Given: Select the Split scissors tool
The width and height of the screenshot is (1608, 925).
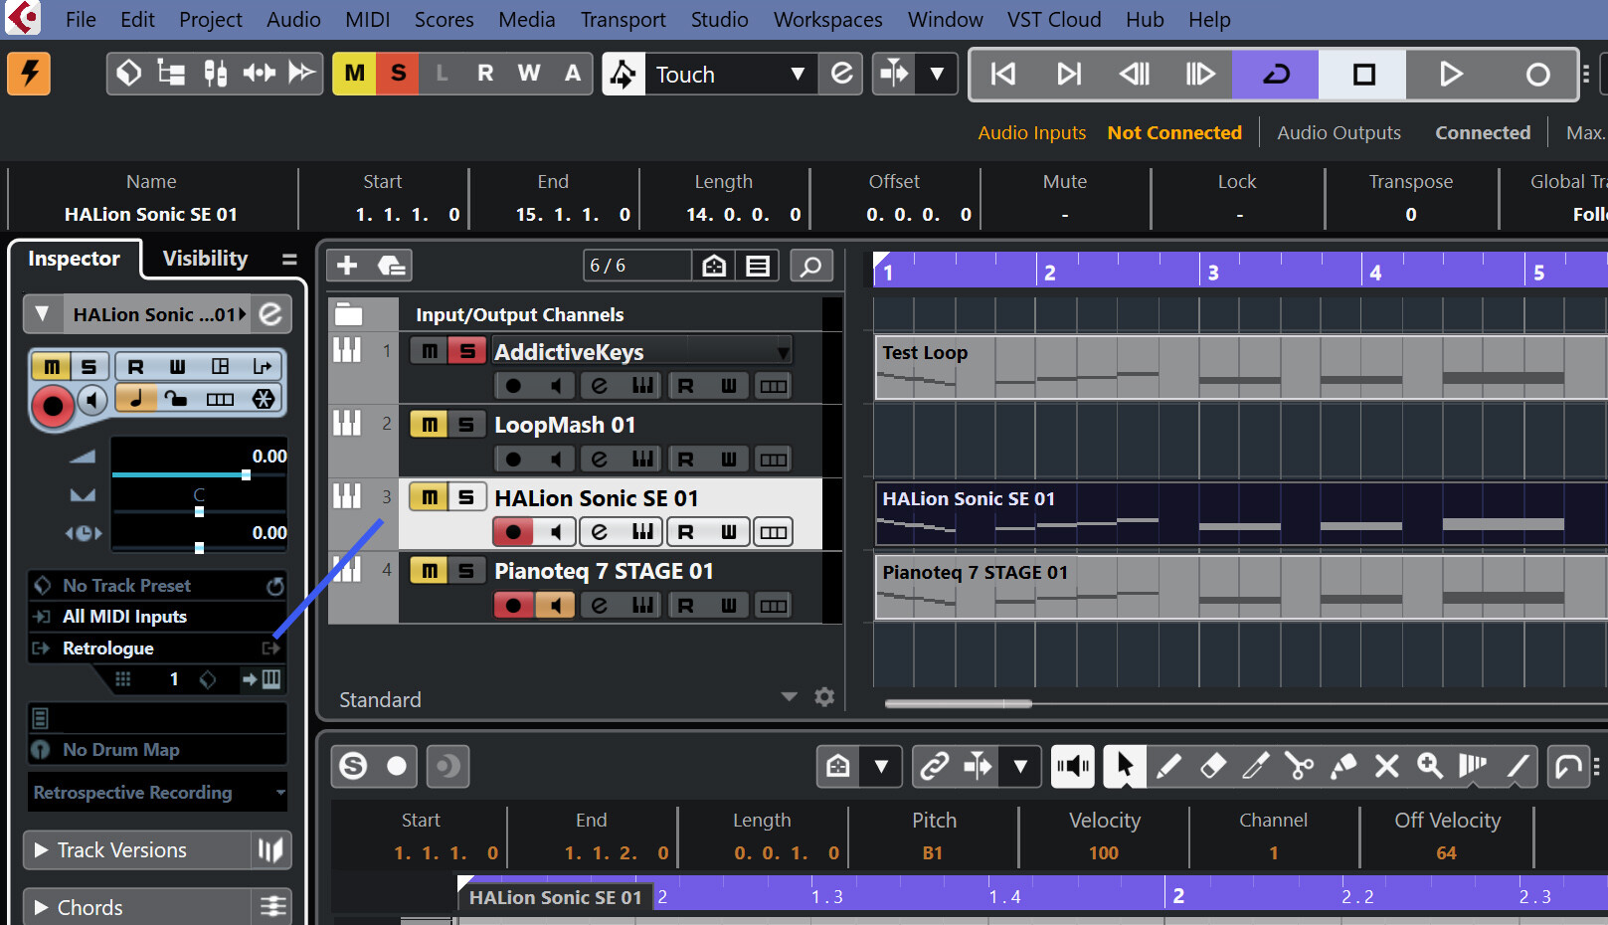Looking at the screenshot, I should (1299, 766).
